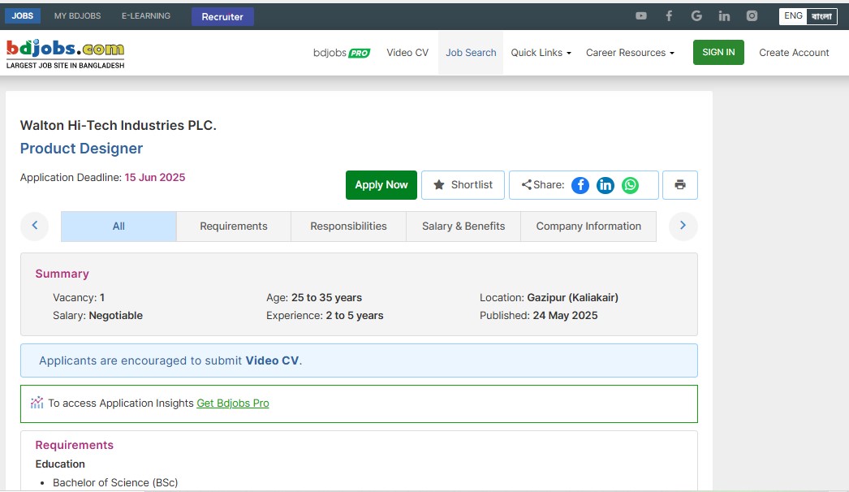Viewport: 849px width, 492px height.
Task: Click the Recruiter button
Action: pyautogui.click(x=222, y=17)
